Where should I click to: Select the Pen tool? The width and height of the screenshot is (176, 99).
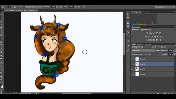(x=1, y=62)
